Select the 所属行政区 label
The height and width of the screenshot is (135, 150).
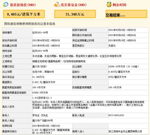pyautogui.click(x=8, y=66)
